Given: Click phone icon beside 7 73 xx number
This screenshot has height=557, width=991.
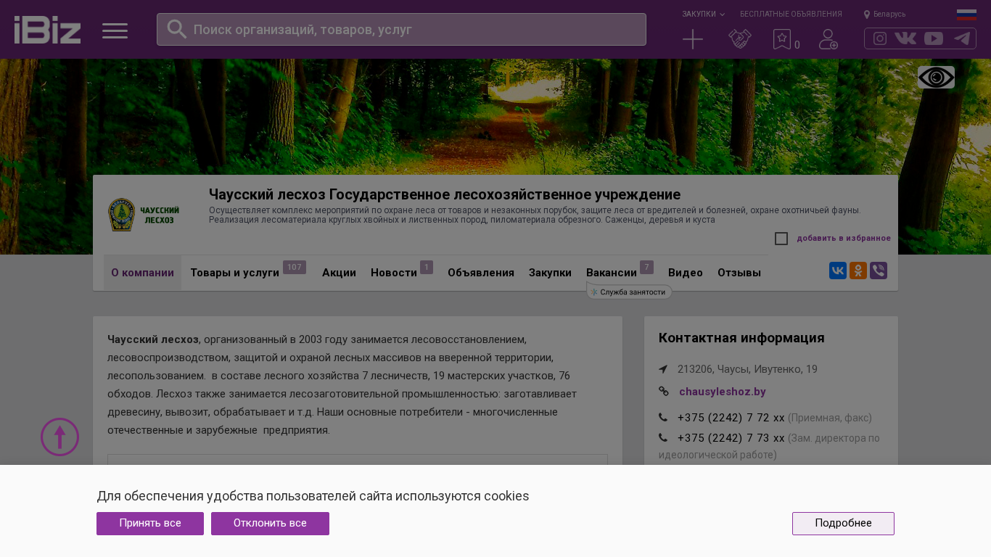Looking at the screenshot, I should (x=663, y=438).
